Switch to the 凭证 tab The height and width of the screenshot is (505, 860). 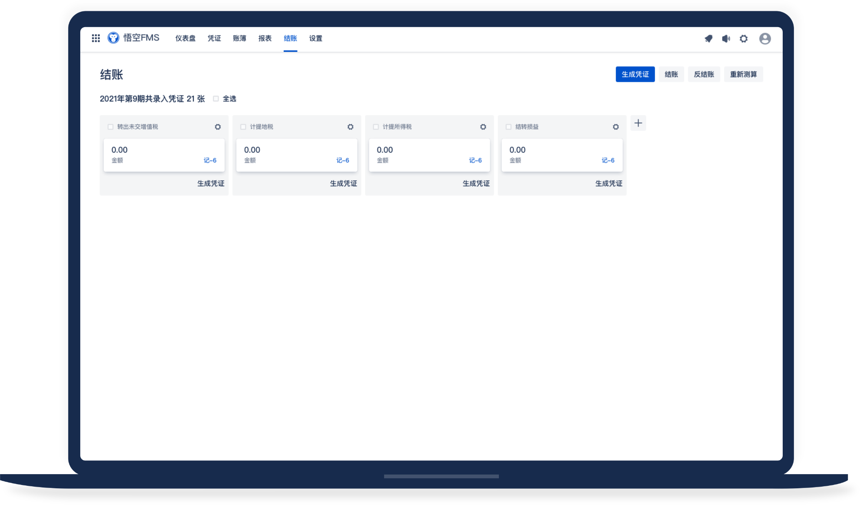(x=214, y=38)
